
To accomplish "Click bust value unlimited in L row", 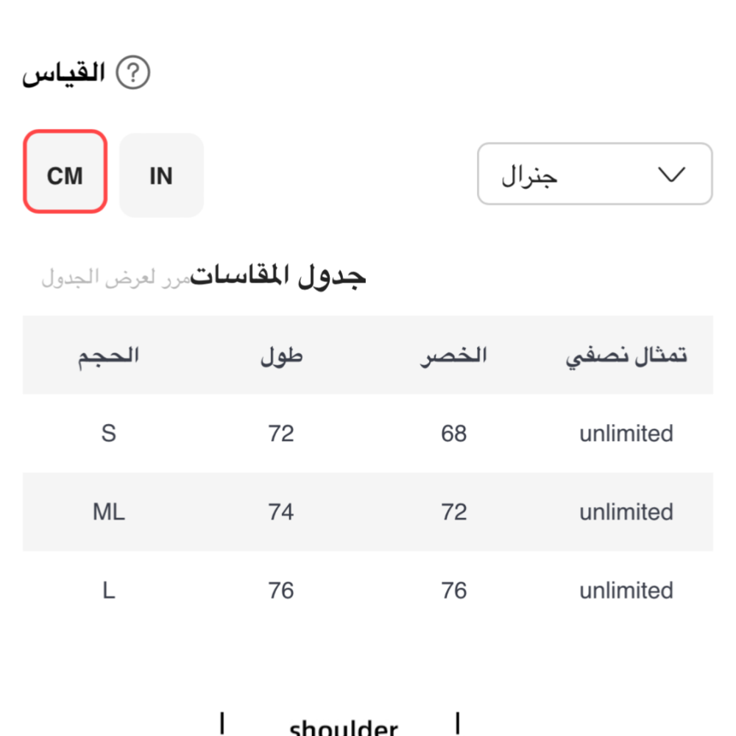I will tap(626, 590).
